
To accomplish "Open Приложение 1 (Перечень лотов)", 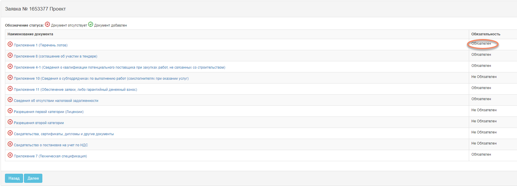I will coord(41,45).
